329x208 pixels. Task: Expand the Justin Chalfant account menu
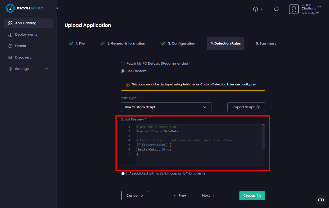pos(319,7)
